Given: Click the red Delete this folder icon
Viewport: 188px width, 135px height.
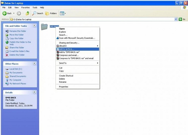Looking at the screenshot, I should [x=7, y=55].
